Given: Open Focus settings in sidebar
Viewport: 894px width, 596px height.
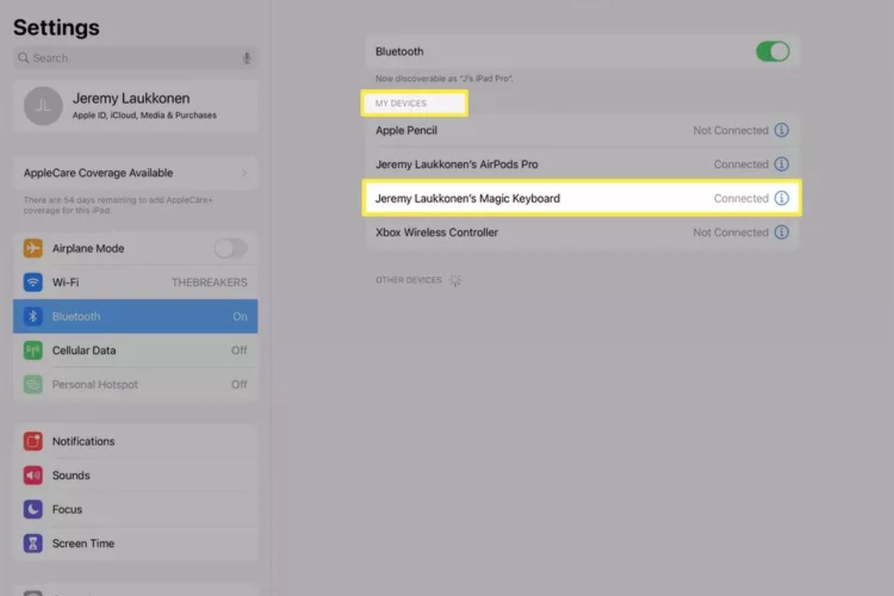Looking at the screenshot, I should [136, 510].
